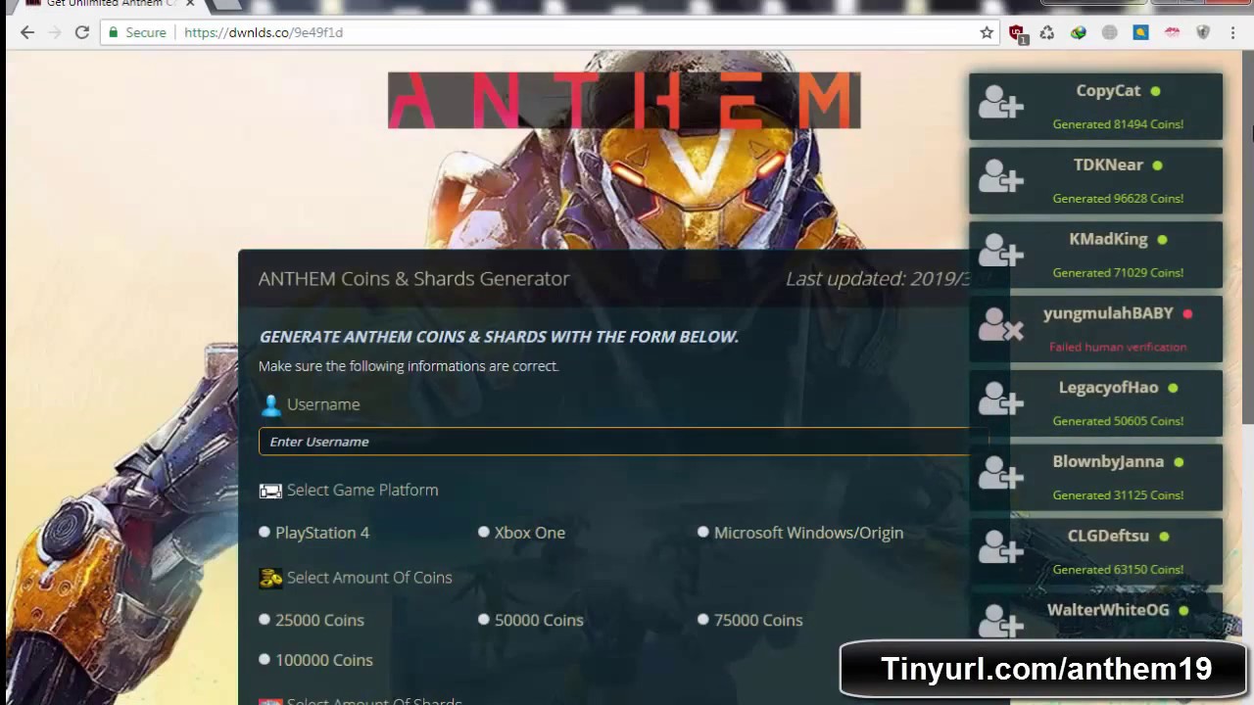Click the BlownbyJanna username text

click(x=1108, y=461)
